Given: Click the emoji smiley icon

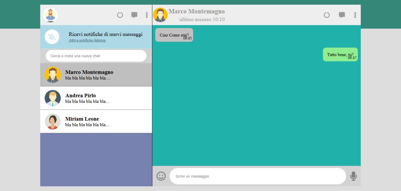Looking at the screenshot, I should [x=161, y=176].
